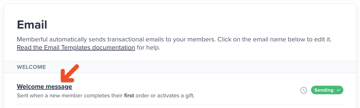The image size is (360, 108).
Task: Click the words "for help" after the documentation link
Action: pyautogui.click(x=148, y=47)
